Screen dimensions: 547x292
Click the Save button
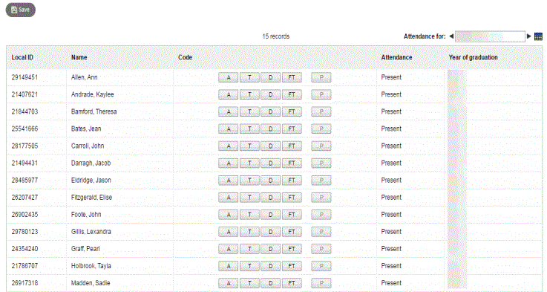click(21, 10)
